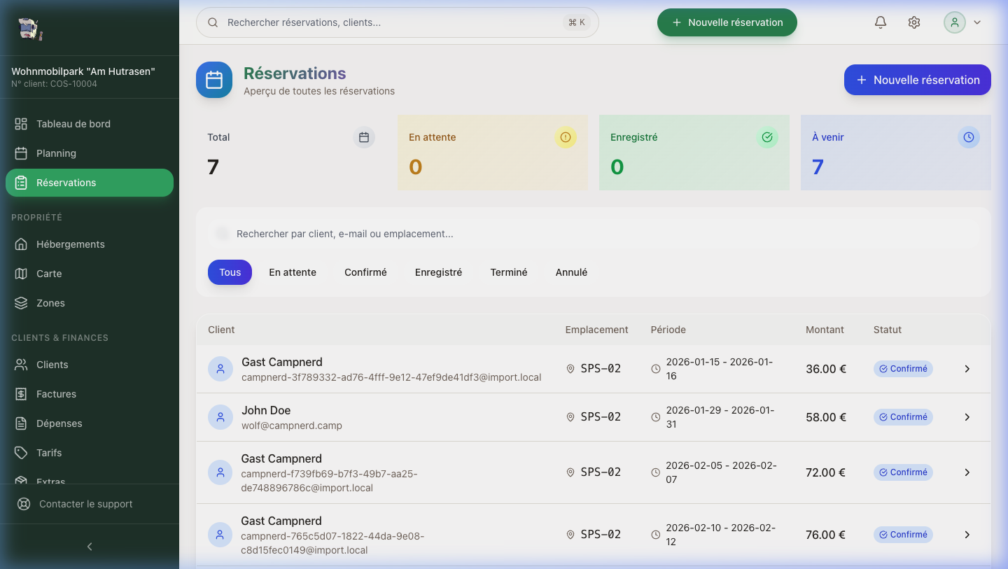This screenshot has width=1008, height=569.
Task: Click avatar icon of 76.00 € reservation
Action: (220, 535)
